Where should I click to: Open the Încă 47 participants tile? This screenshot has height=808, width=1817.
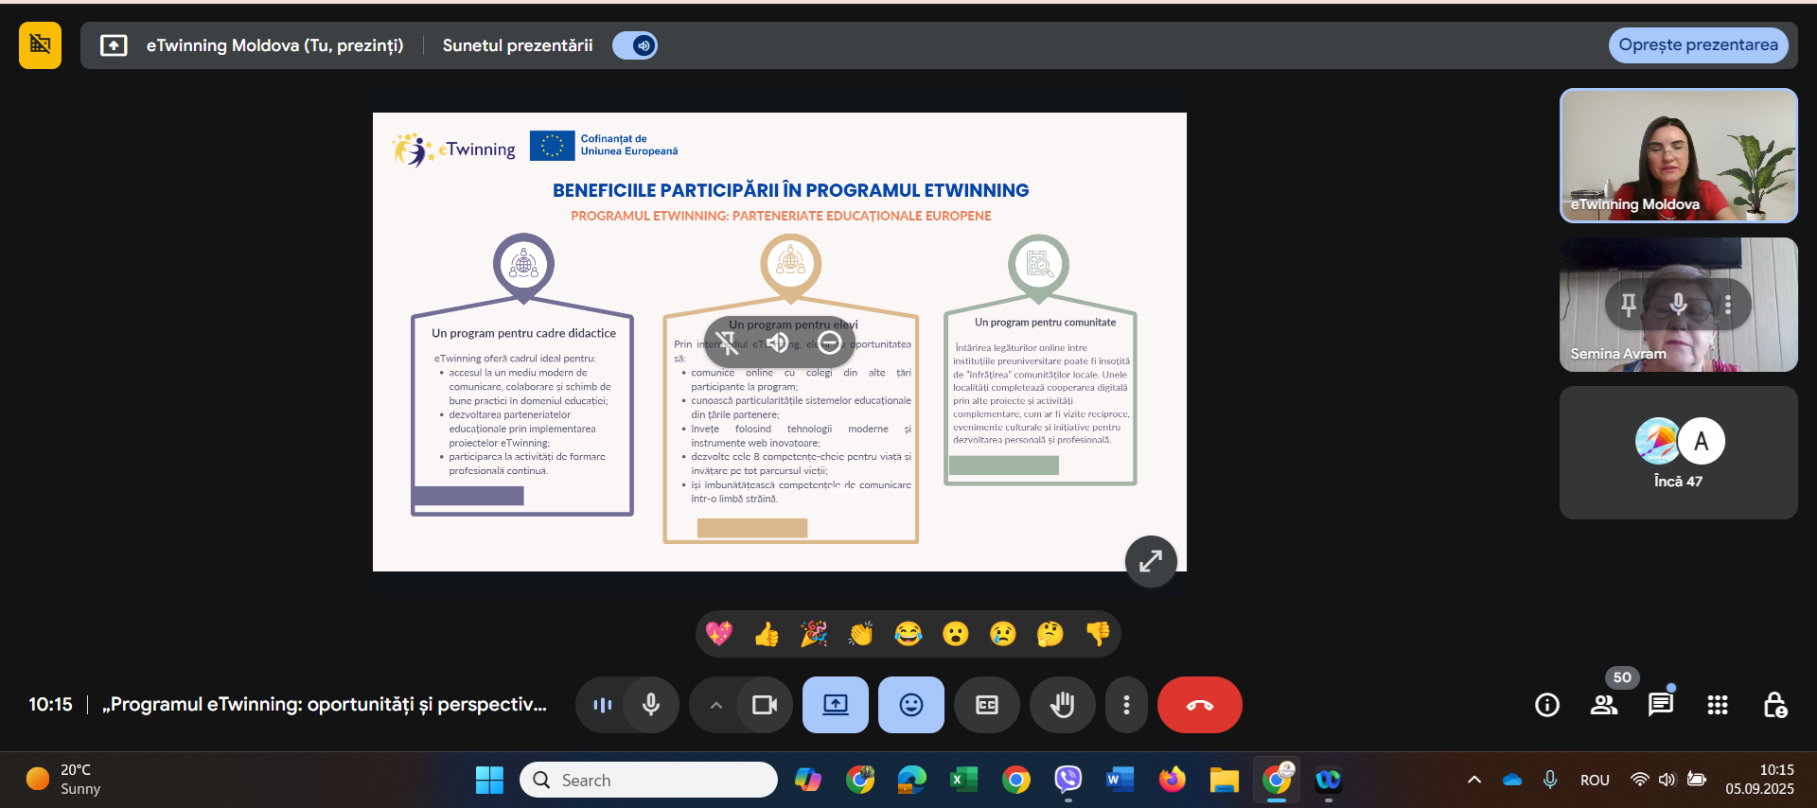pyautogui.click(x=1678, y=452)
